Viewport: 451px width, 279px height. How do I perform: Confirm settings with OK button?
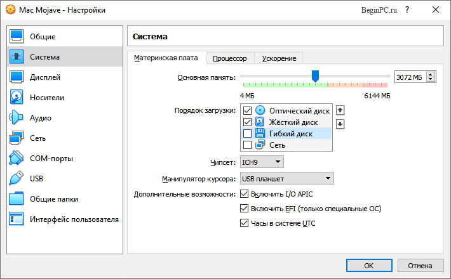tap(369, 266)
